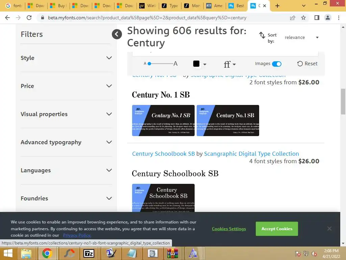Open File Explorer from taskbar
This screenshot has width=346, height=260.
click(26, 253)
